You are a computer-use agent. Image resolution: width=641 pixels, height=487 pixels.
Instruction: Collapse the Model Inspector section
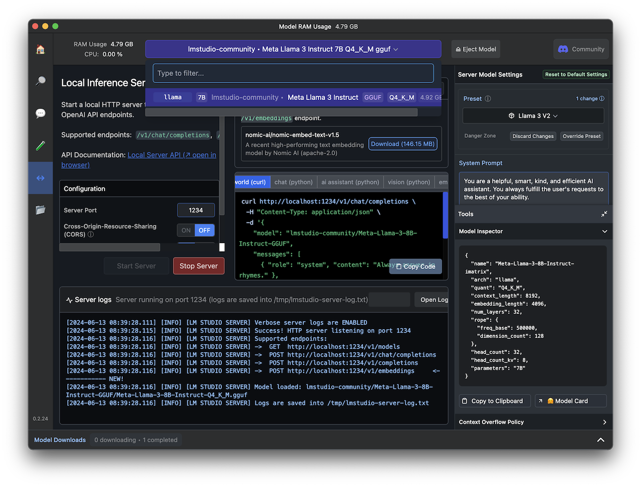pos(604,232)
